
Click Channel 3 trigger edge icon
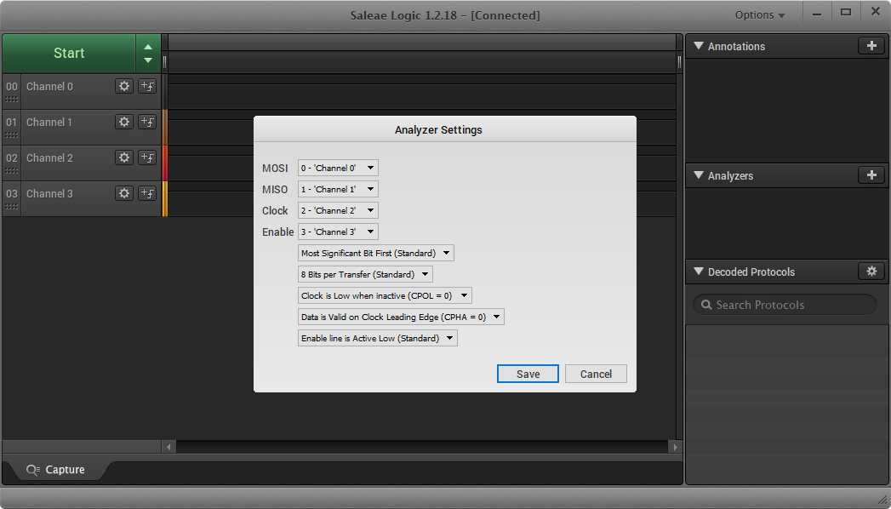click(147, 193)
